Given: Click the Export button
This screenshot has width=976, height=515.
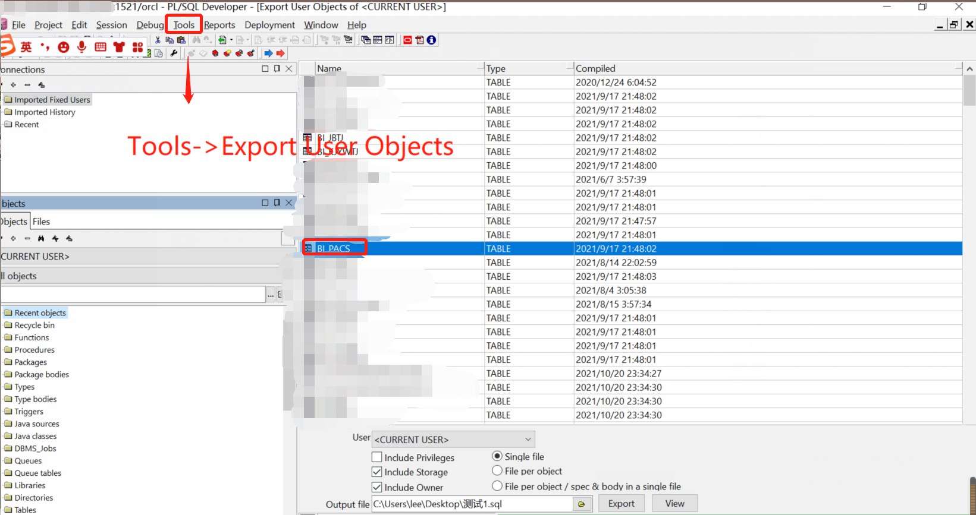Looking at the screenshot, I should (x=621, y=504).
